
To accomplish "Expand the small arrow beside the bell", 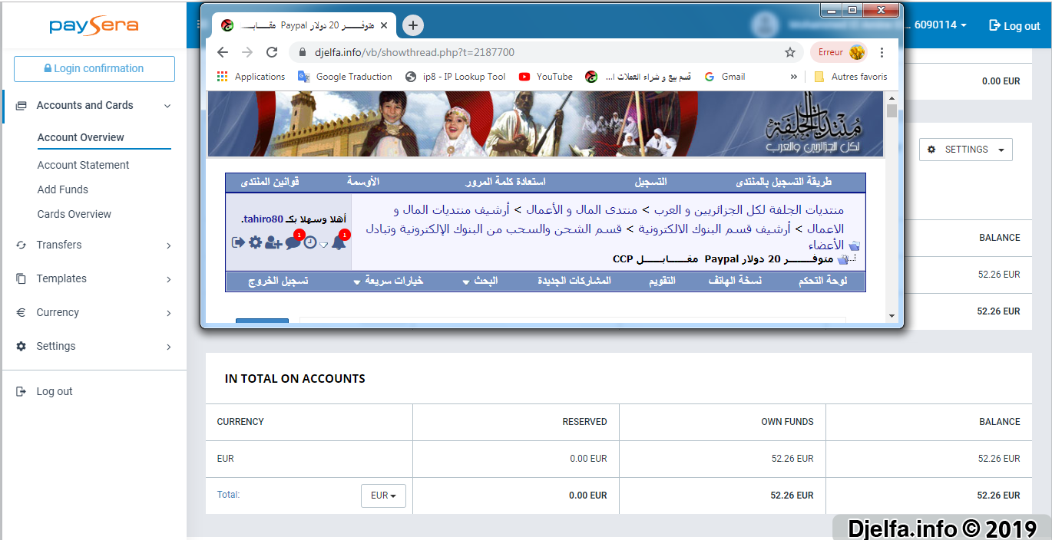I will point(324,244).
